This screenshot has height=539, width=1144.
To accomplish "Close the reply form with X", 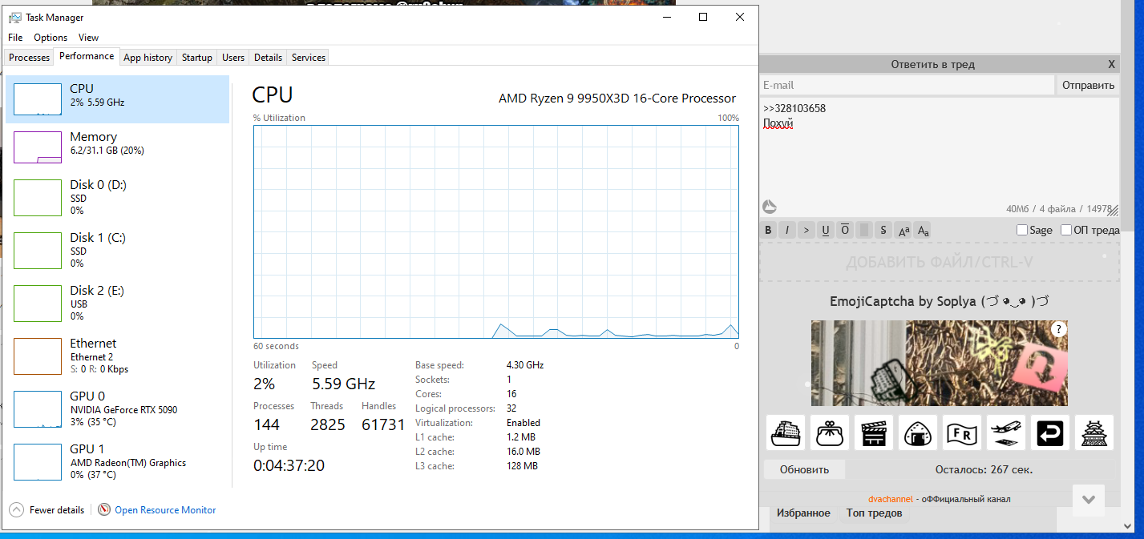I will click(x=1111, y=64).
